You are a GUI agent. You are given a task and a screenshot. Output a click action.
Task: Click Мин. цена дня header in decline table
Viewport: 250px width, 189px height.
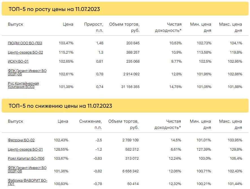click(x=200, y=124)
